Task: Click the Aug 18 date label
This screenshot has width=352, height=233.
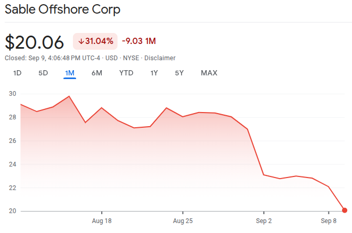Action: [101, 221]
